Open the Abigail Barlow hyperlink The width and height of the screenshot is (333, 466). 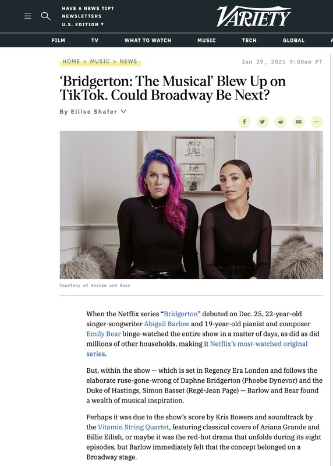pyautogui.click(x=166, y=324)
